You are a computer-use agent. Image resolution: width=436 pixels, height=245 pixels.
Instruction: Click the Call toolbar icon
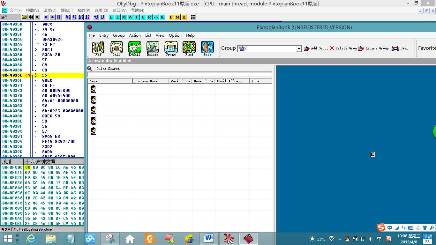click(117, 48)
